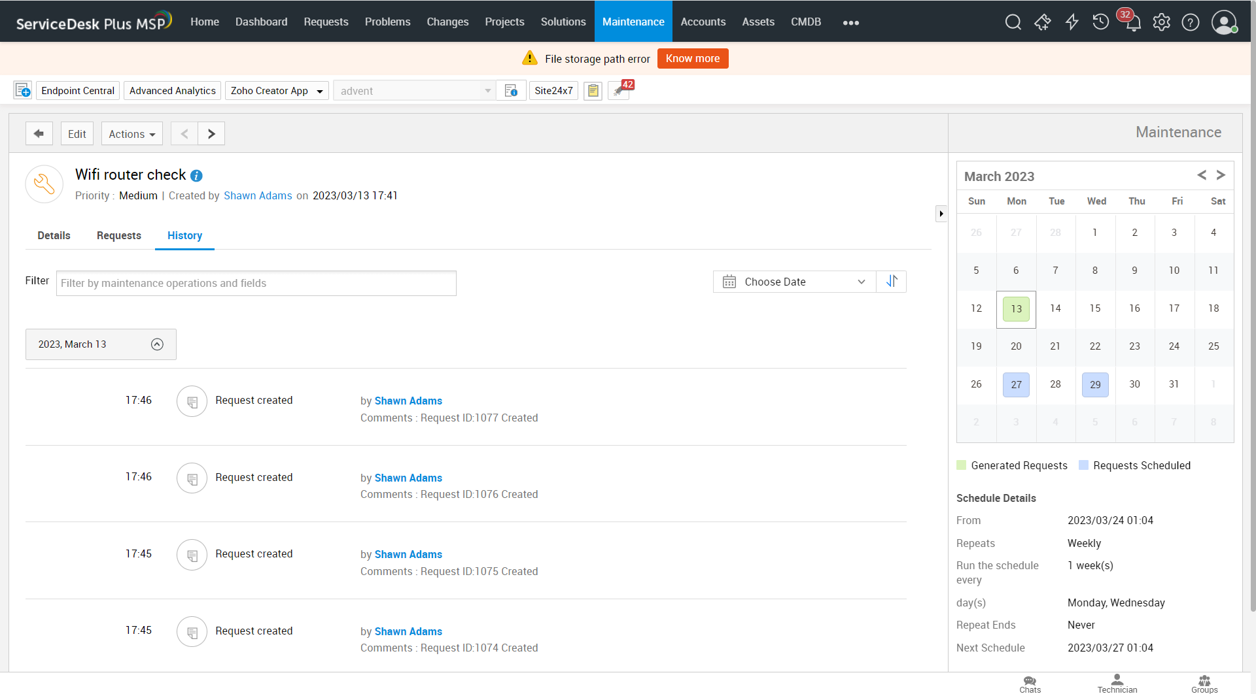Viewport: 1256px width, 694px height.
Task: Select the History tab
Action: (184, 235)
